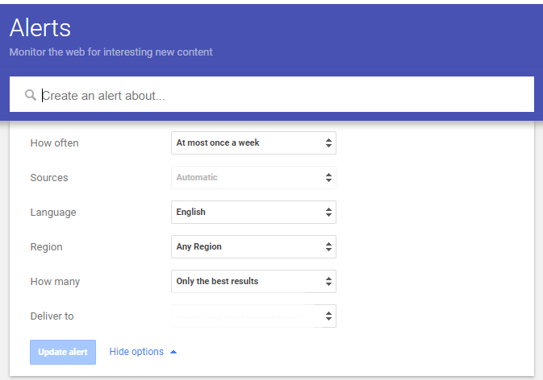Expand the English language dropdown
Screen dimensions: 543x380
coord(253,213)
